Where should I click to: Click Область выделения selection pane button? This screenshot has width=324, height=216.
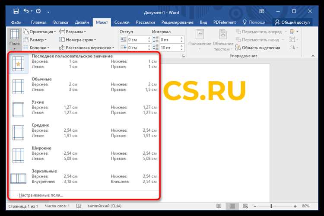[257, 48]
